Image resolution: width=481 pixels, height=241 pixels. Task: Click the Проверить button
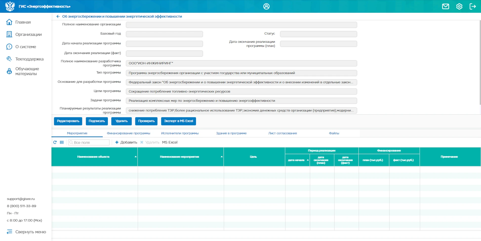point(146,121)
